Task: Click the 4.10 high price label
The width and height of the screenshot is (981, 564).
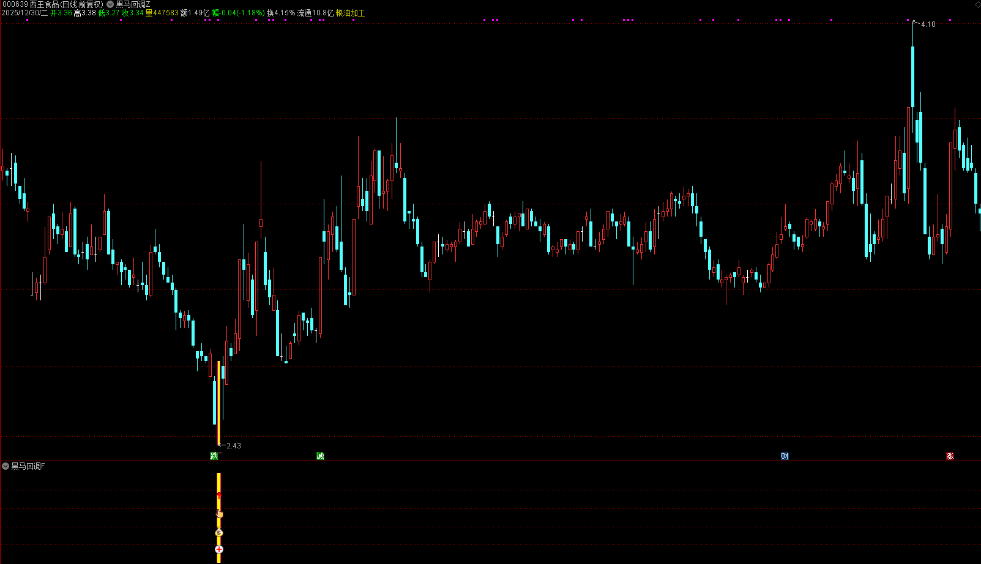Action: point(928,24)
